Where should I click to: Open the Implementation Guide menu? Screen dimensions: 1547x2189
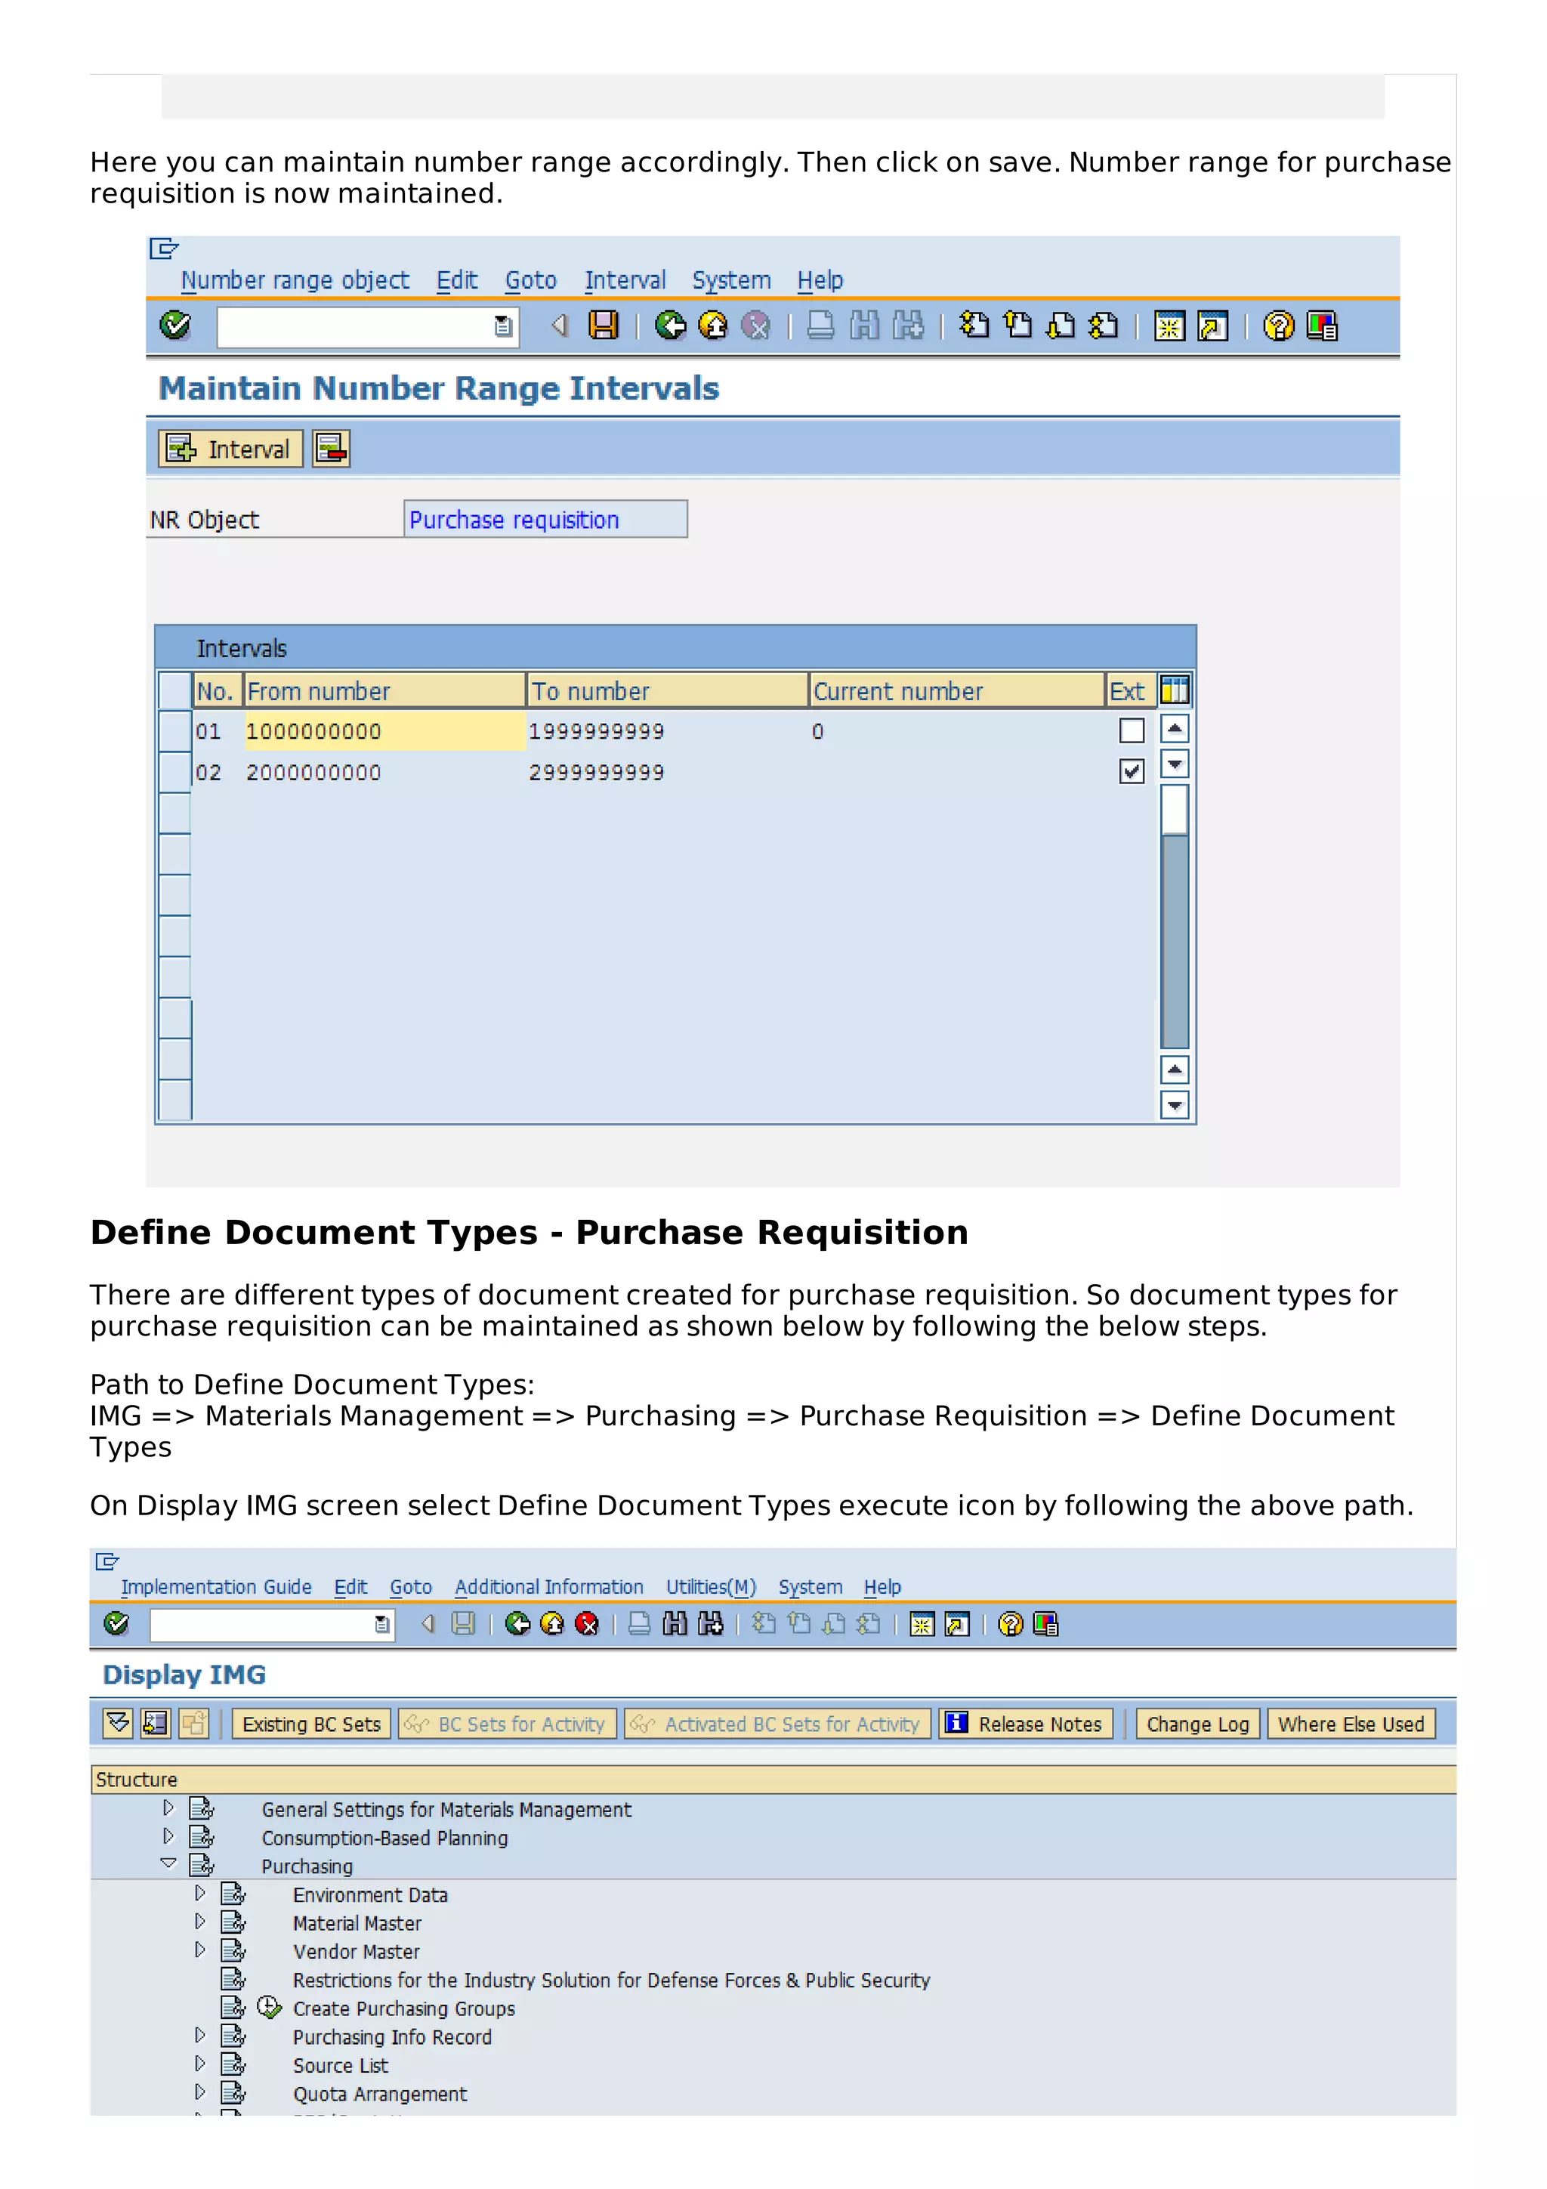[216, 1588]
